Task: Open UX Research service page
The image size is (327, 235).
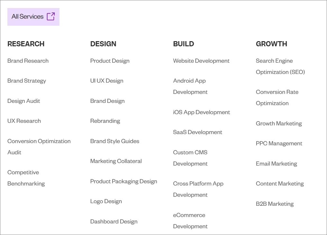Action: (x=24, y=121)
